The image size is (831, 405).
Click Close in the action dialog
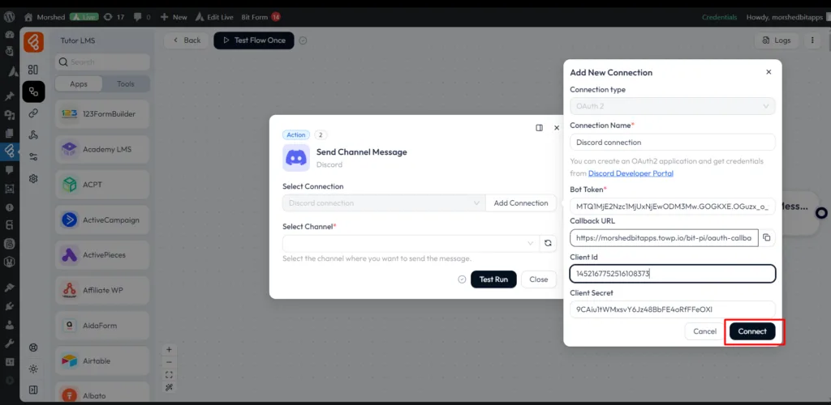click(539, 279)
